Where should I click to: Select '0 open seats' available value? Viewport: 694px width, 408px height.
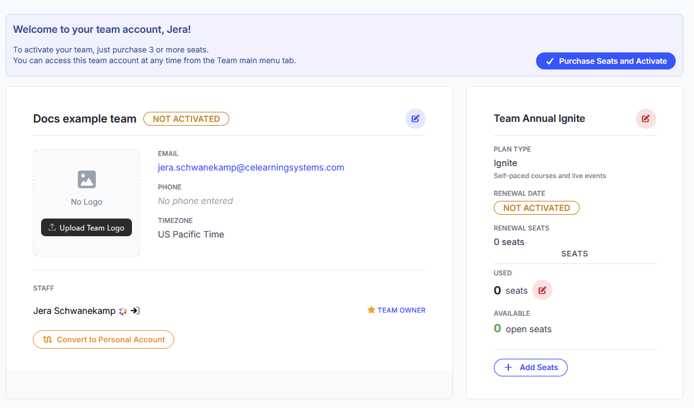coord(523,329)
